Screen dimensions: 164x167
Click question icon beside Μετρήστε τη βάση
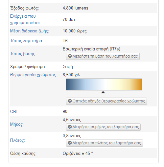point(70,56)
